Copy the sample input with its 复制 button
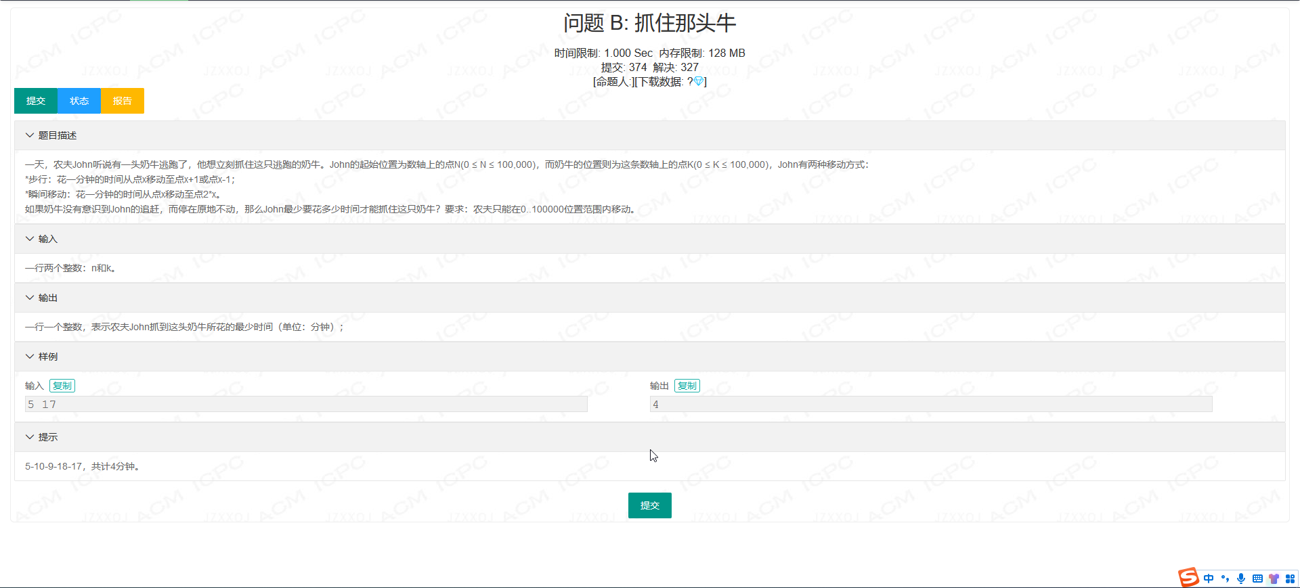This screenshot has width=1300, height=588. [62, 386]
